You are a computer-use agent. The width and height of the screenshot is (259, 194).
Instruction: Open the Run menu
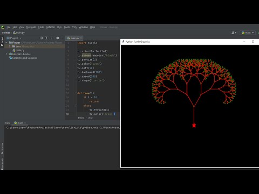59,27
